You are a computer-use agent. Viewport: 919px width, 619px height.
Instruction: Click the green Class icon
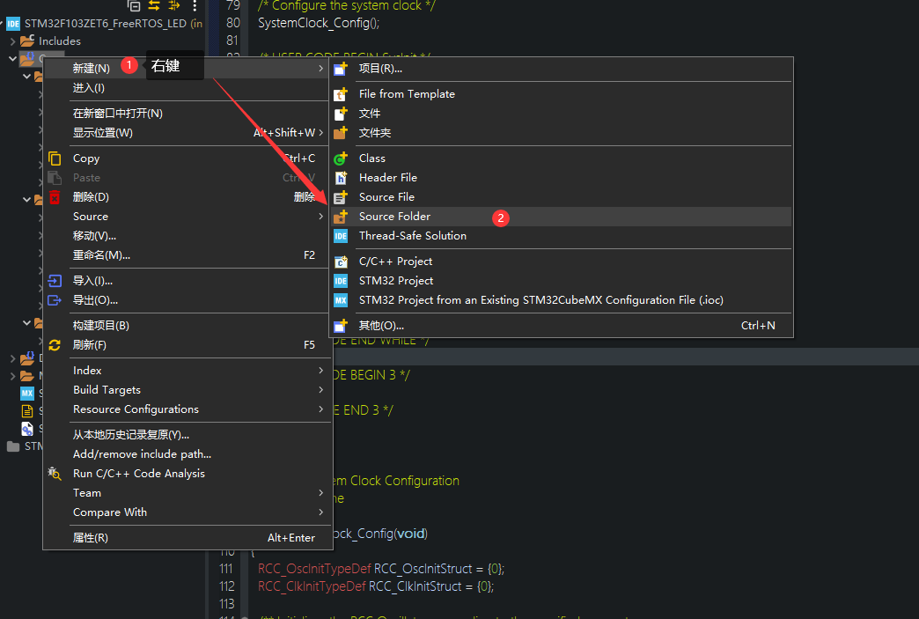341,158
